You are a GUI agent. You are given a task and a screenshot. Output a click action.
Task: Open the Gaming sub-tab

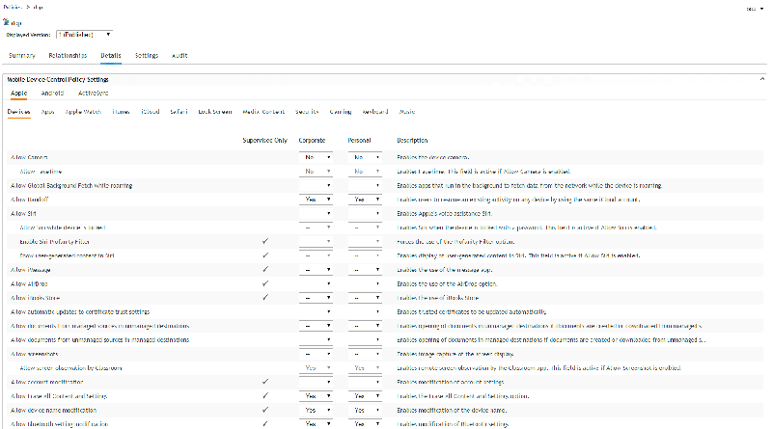point(341,112)
